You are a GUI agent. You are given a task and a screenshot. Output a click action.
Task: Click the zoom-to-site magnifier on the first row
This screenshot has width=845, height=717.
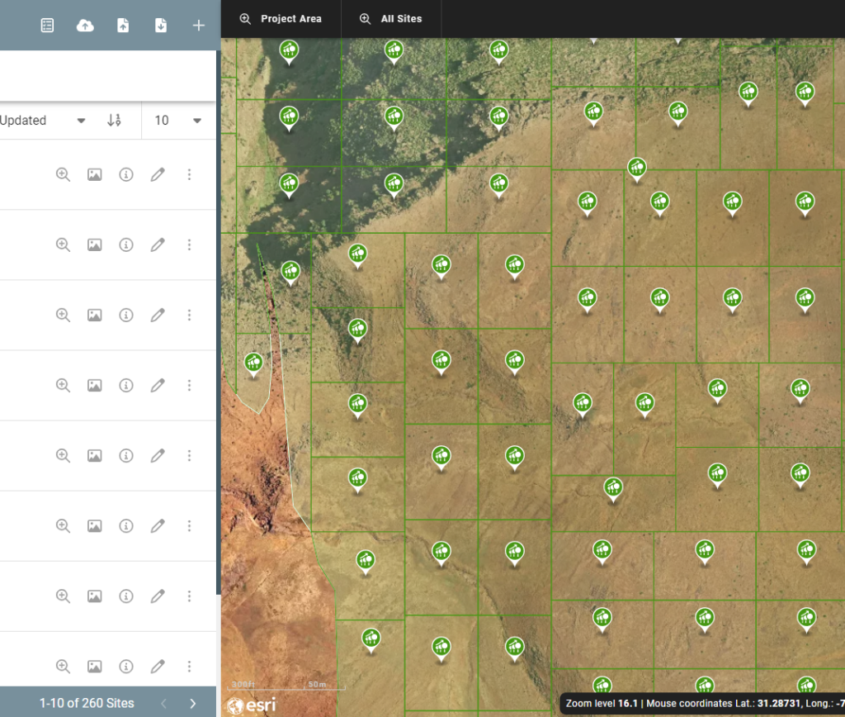coord(63,174)
